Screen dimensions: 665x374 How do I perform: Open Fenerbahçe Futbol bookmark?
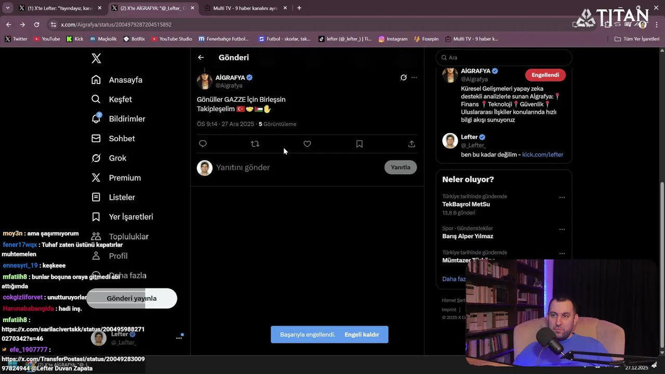tap(223, 39)
